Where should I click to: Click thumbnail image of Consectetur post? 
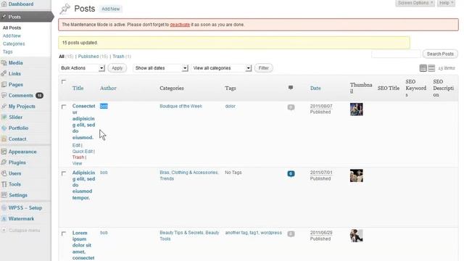[356, 109]
